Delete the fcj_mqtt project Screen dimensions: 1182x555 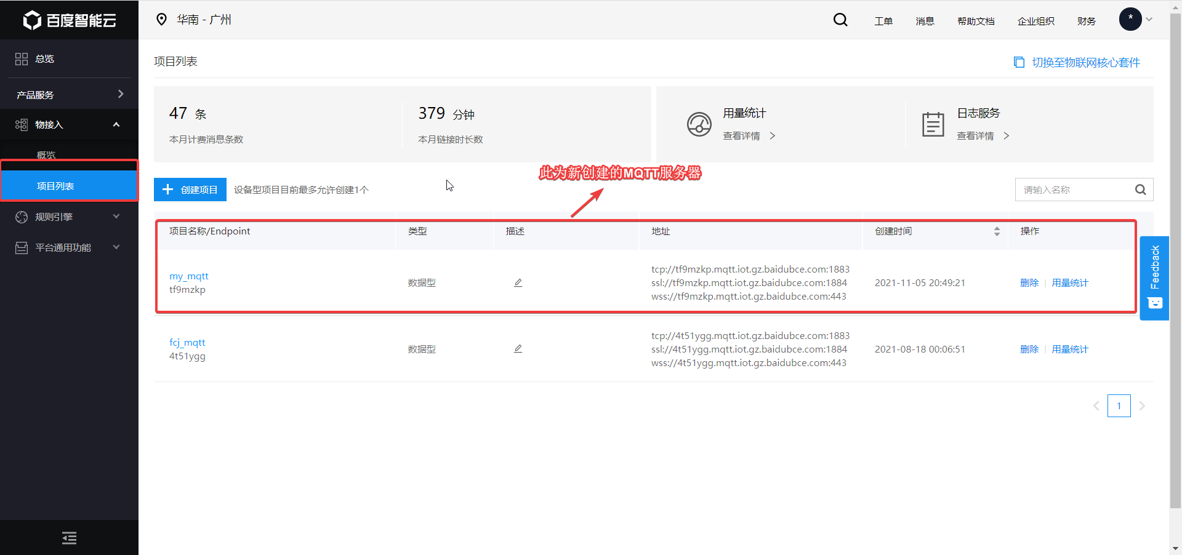click(1029, 349)
